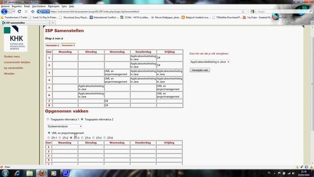Viewport: 314px width, 177px height.
Task: Open Transformers 3 Trailer bookmark
Action: pos(14,18)
